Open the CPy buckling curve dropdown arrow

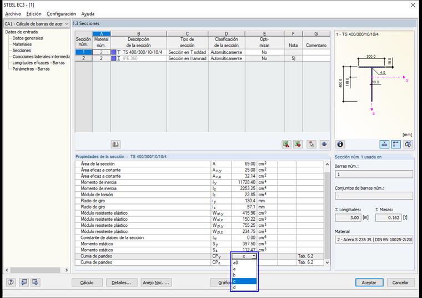click(x=254, y=256)
